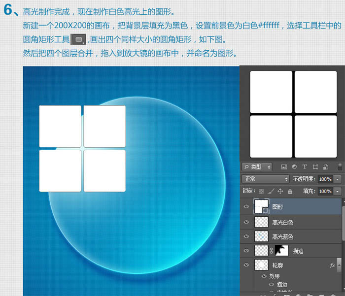
Task: Hide the 高光白色 layer
Action: pos(246,222)
